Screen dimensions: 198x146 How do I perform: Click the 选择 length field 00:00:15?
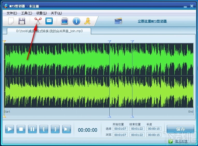pyautogui.click(x=154, y=129)
